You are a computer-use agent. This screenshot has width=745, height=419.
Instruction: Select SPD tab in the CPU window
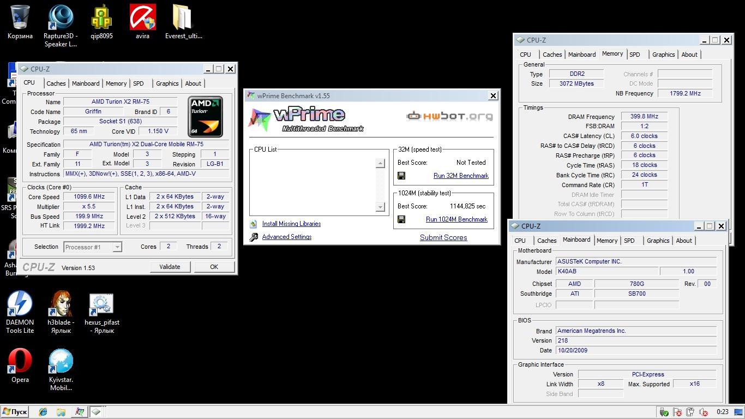click(x=139, y=83)
